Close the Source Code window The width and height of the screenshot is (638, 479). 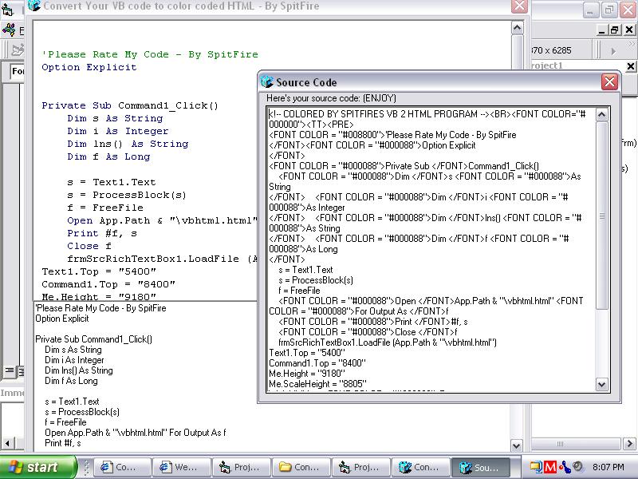(609, 81)
